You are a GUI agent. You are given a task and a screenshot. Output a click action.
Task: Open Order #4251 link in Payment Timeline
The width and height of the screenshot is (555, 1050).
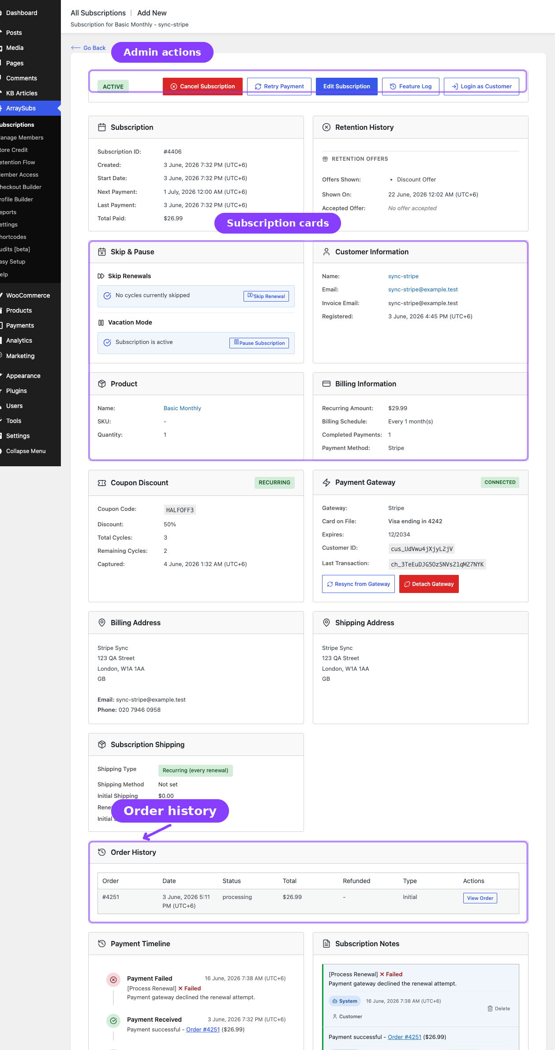click(x=203, y=1030)
